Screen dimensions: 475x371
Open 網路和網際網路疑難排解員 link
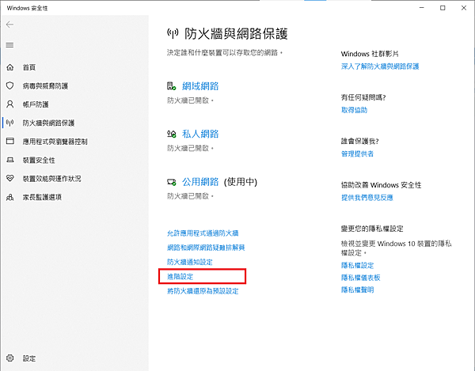point(206,248)
